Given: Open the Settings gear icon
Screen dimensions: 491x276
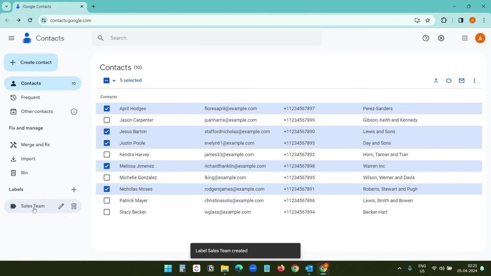Looking at the screenshot, I should (441, 38).
